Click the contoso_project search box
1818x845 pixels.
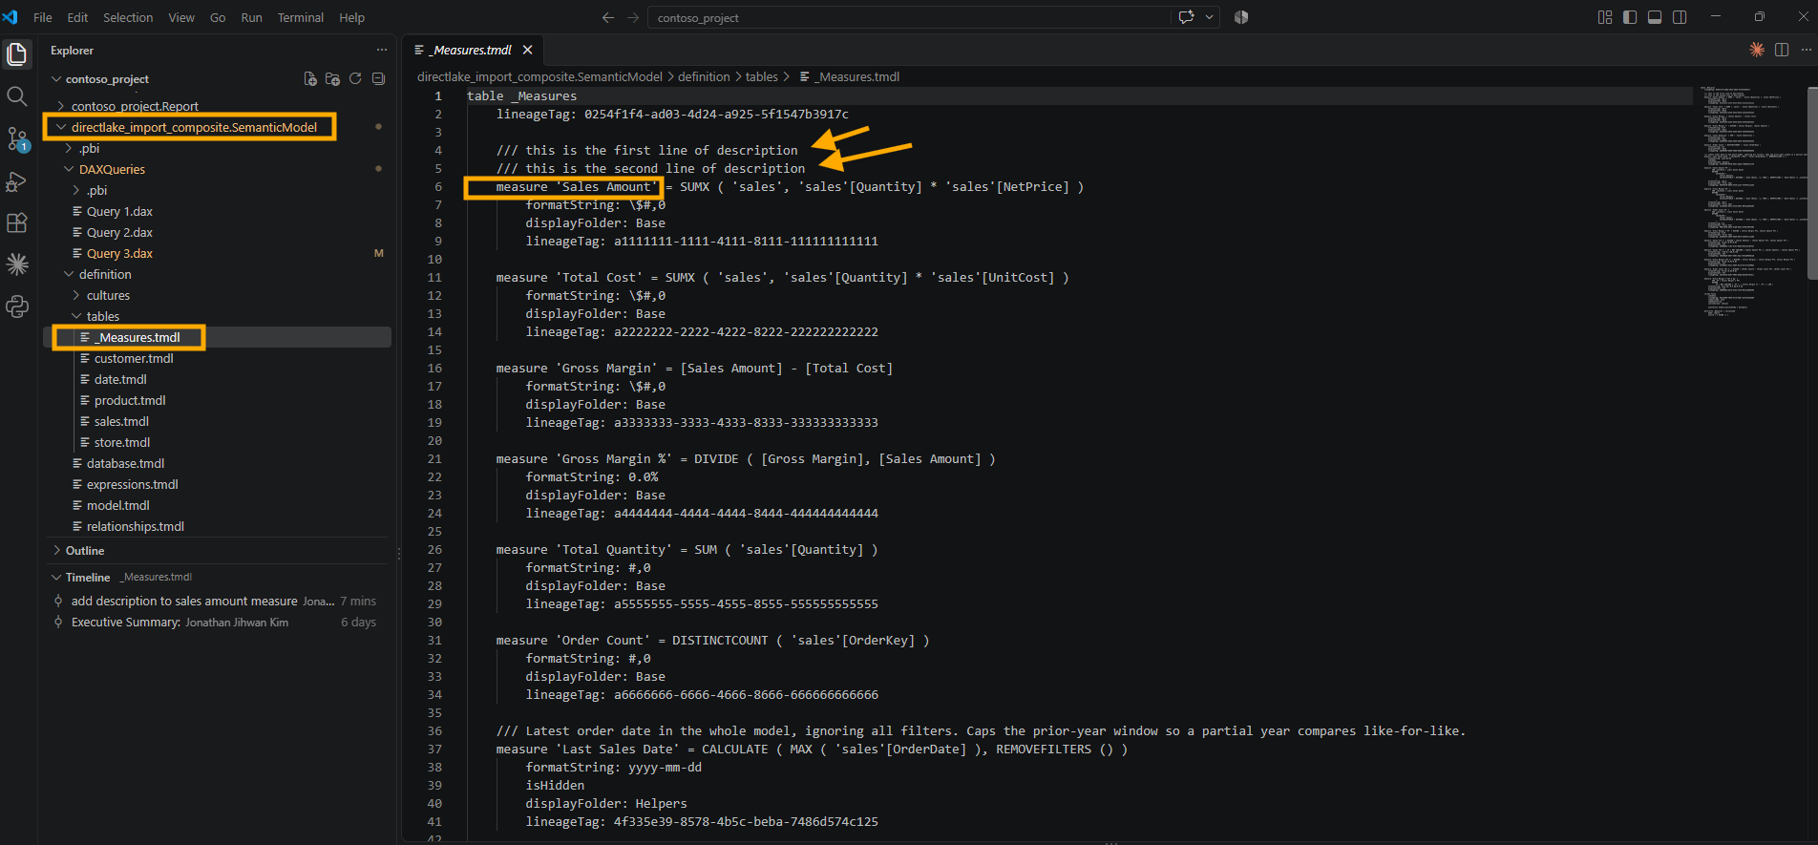point(909,17)
